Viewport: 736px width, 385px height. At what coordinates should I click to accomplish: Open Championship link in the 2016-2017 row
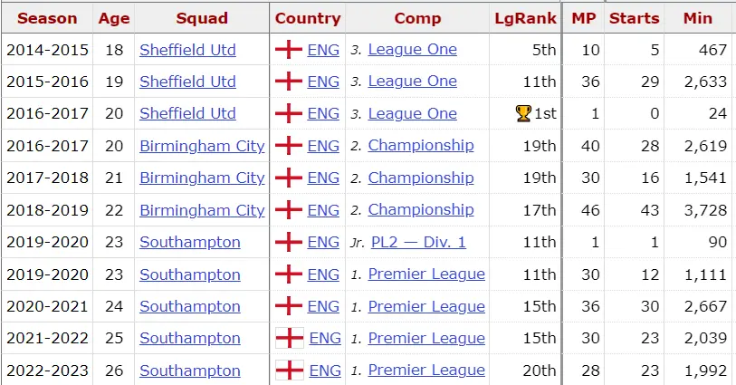click(421, 146)
